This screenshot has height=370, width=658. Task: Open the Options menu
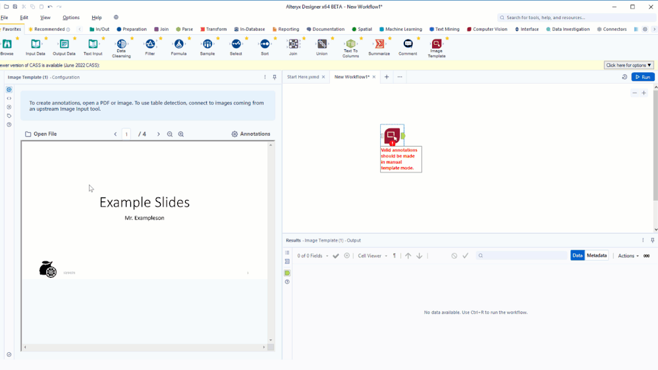coord(71,18)
